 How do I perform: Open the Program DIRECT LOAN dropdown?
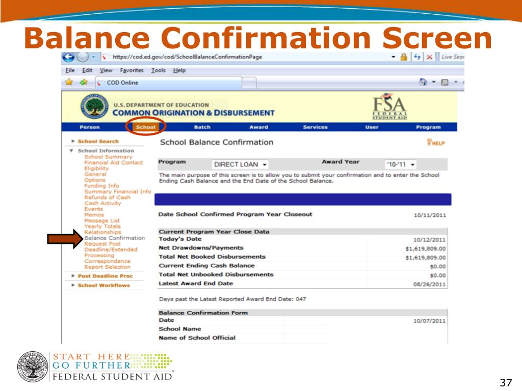point(241,164)
